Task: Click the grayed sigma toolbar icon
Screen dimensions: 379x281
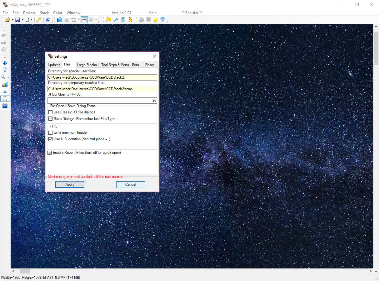Action: click(x=91, y=20)
